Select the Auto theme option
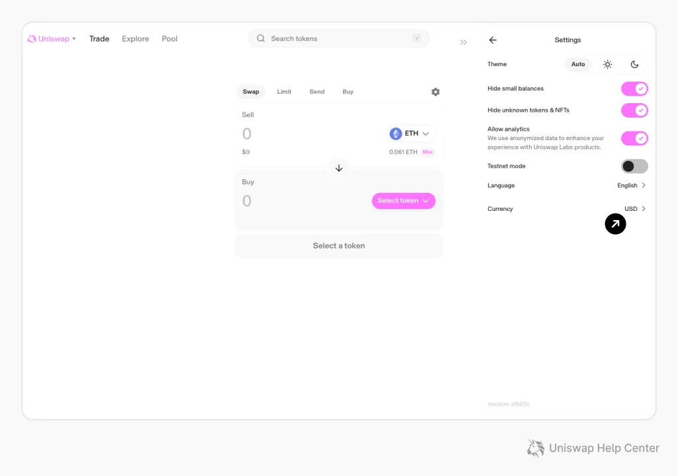The width and height of the screenshot is (678, 476). click(x=577, y=64)
